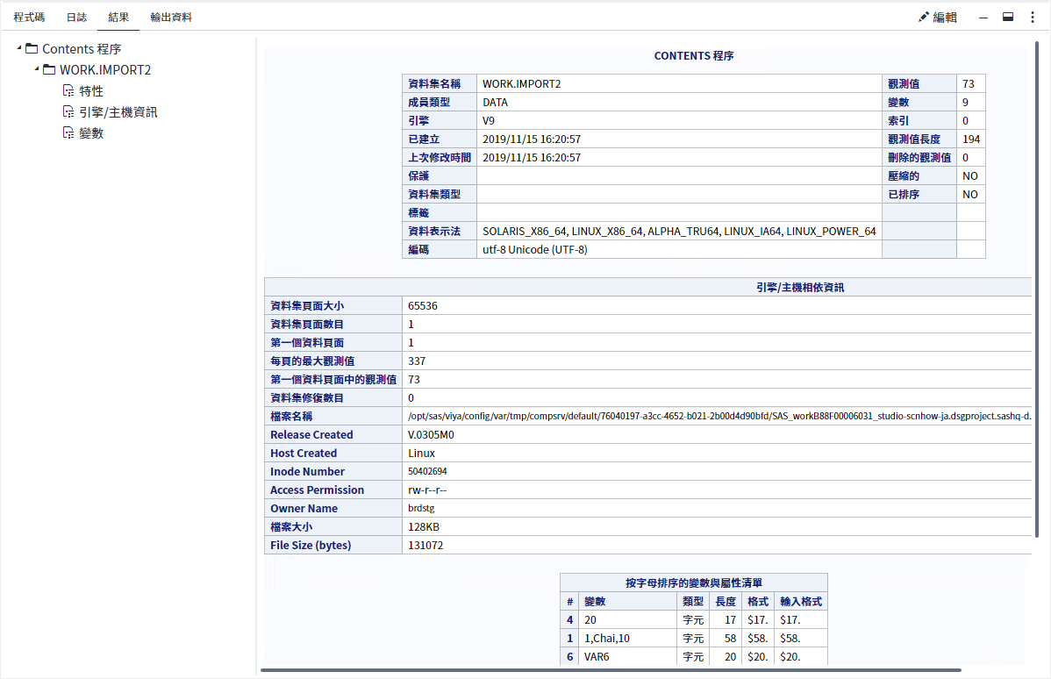This screenshot has width=1051, height=679.
Task: Click the divider between tree and results
Action: click(x=256, y=351)
